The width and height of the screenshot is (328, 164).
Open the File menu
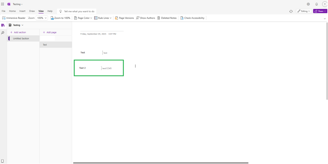(4, 11)
